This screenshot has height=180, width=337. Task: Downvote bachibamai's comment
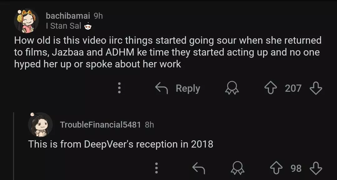pos(315,88)
